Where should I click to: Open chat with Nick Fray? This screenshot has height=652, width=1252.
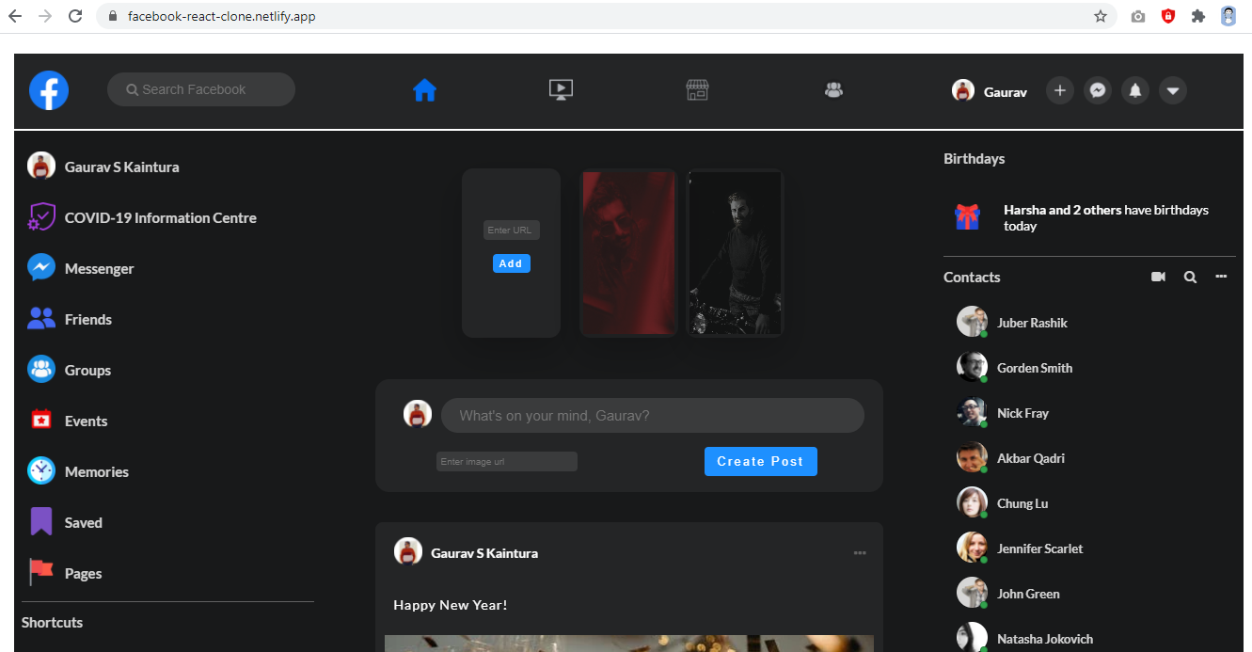click(x=1003, y=413)
